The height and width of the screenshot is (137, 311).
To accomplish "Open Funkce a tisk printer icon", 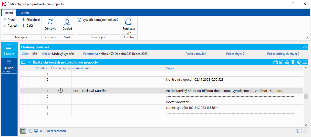I will click(x=129, y=22).
